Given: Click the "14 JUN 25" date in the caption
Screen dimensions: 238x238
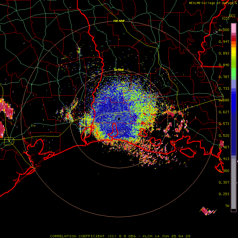Looking at the screenshot, I should click(x=166, y=236).
